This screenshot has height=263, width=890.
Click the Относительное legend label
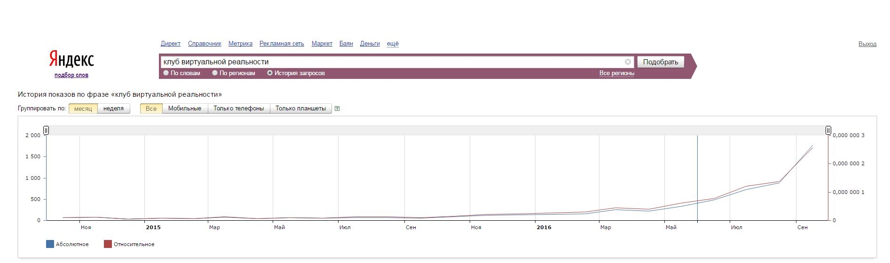134,244
